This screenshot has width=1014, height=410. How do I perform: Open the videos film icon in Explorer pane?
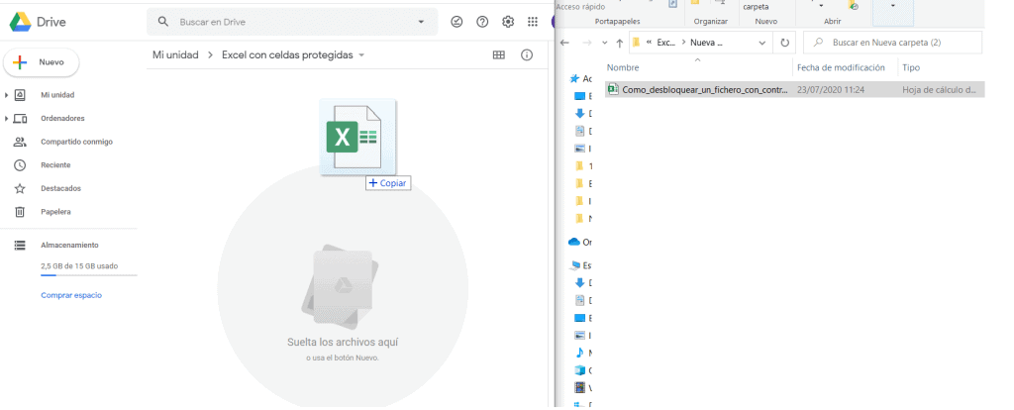pyautogui.click(x=580, y=388)
